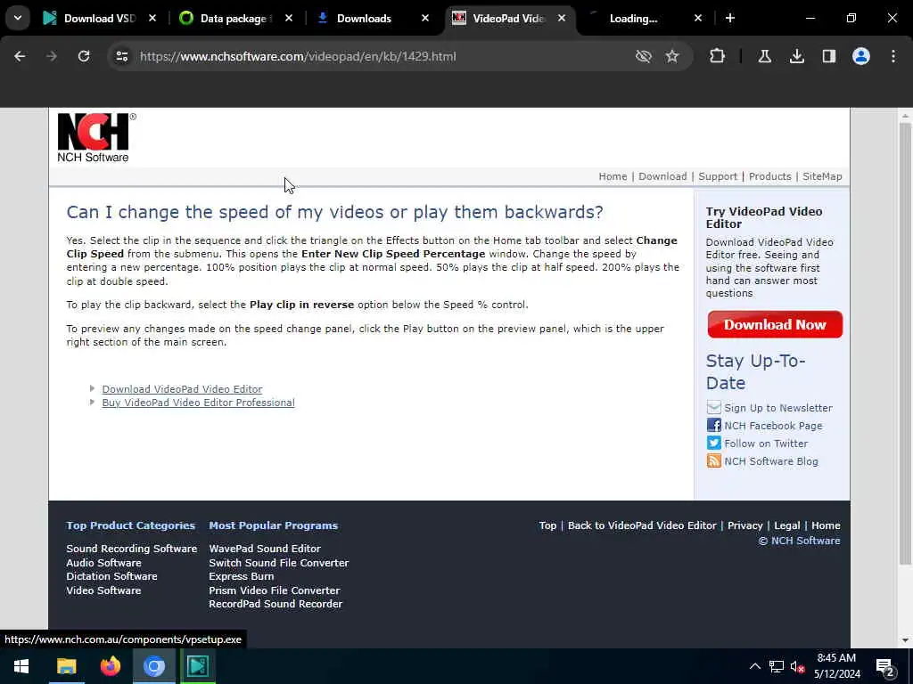Click the NCH Software logo
The image size is (913, 684).
(x=96, y=137)
